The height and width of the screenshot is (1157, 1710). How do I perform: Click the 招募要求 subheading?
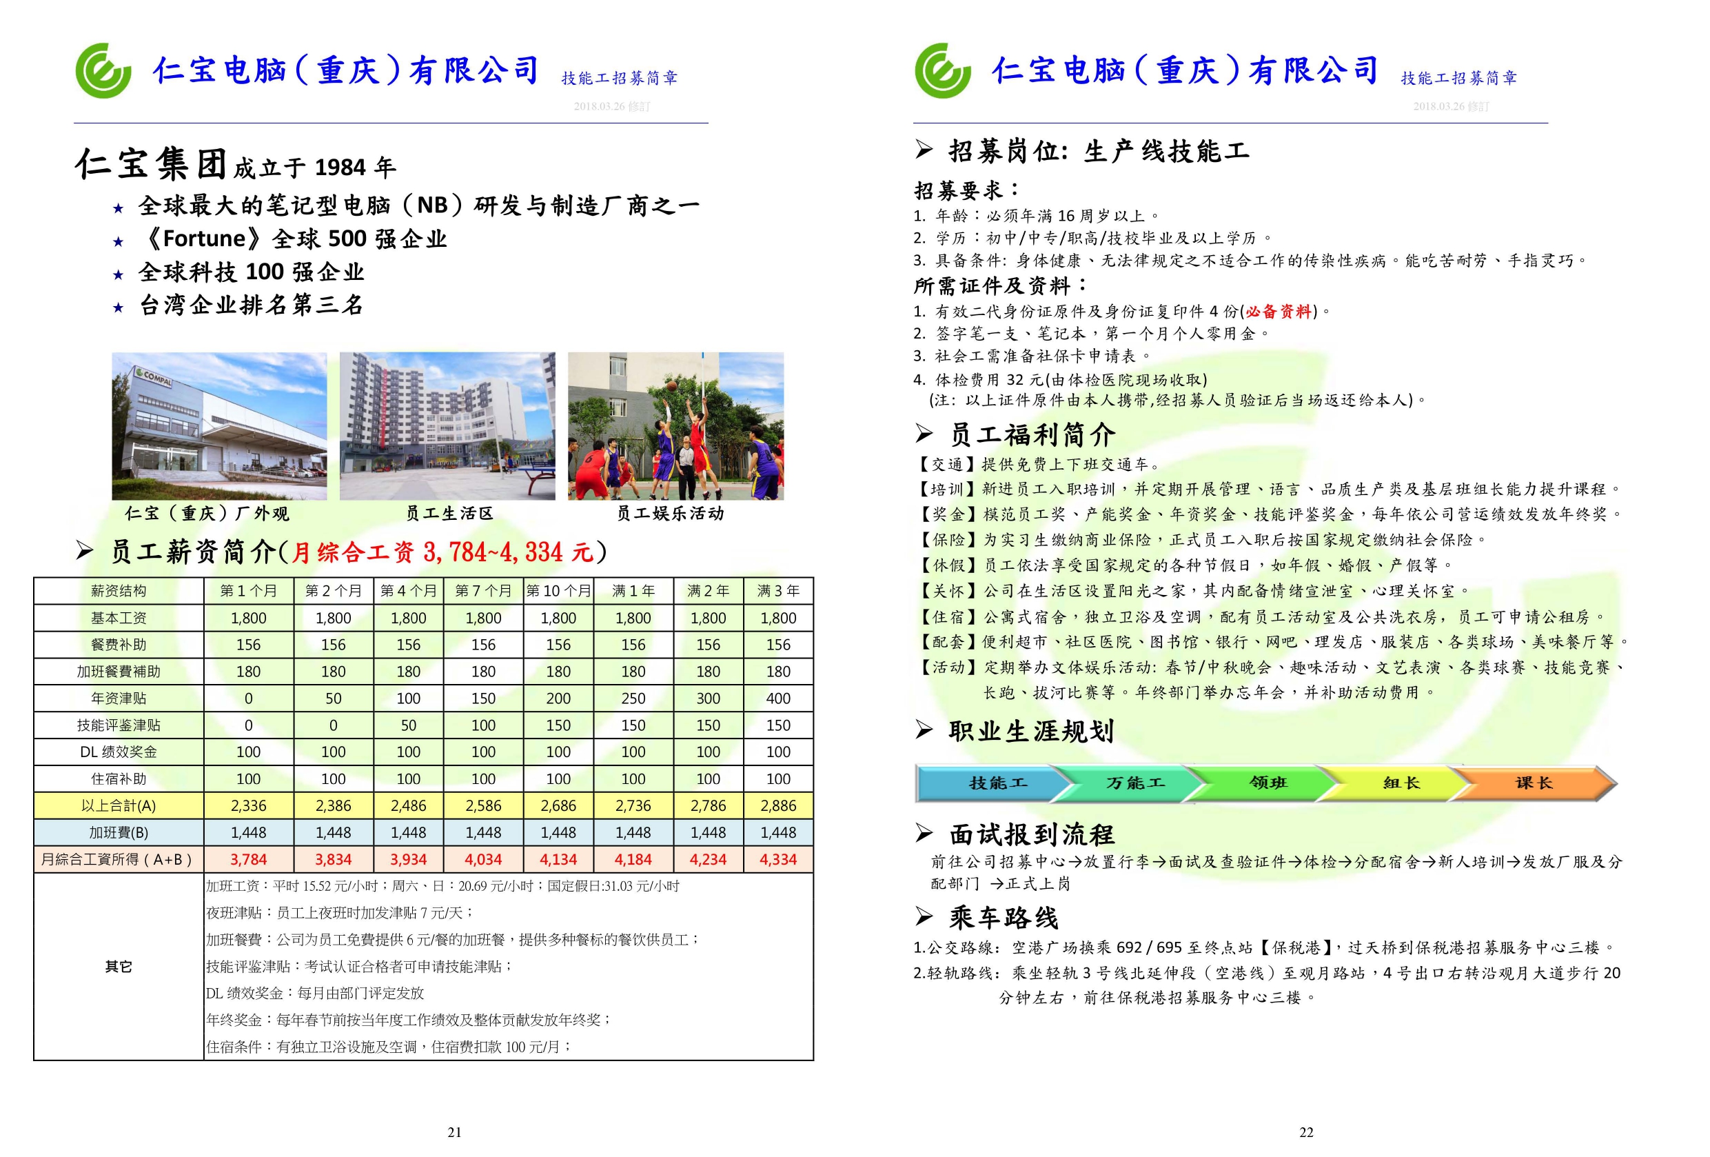point(967,190)
